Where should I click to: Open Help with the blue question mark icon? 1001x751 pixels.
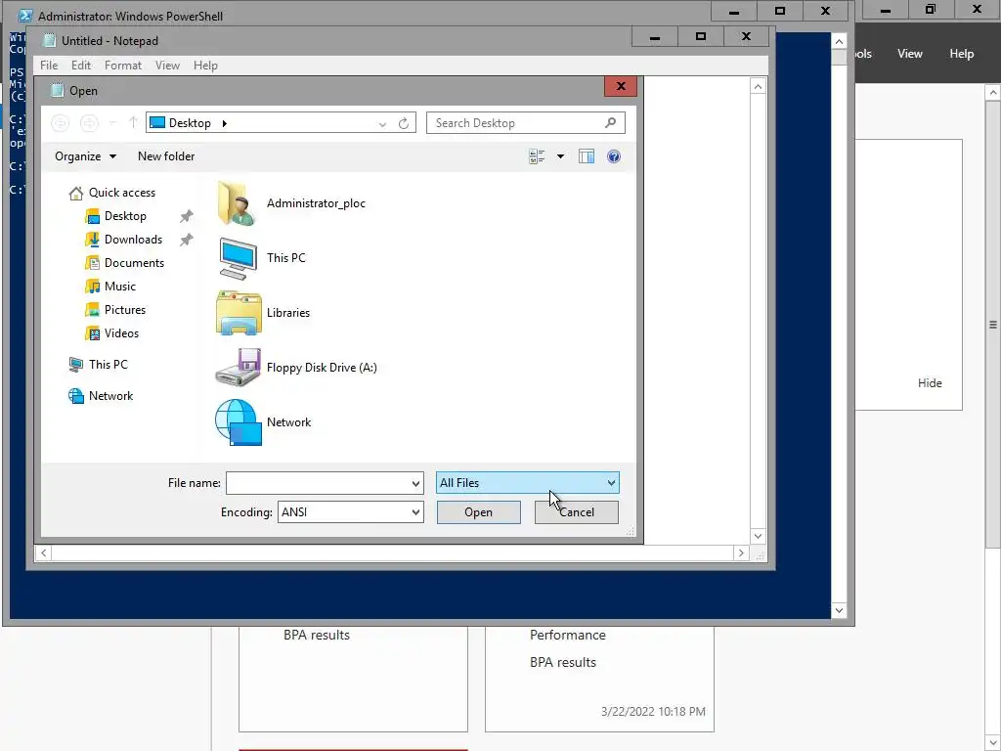pos(614,156)
